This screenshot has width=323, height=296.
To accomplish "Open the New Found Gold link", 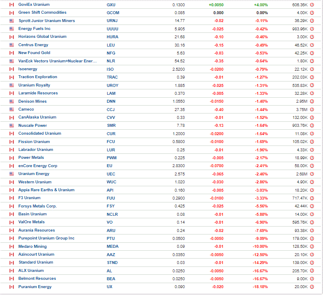I will tap(35, 53).
